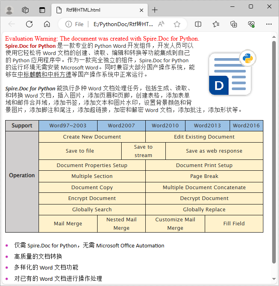
Task: Close the Rtf转HTML.html tab
Action: (141, 10)
